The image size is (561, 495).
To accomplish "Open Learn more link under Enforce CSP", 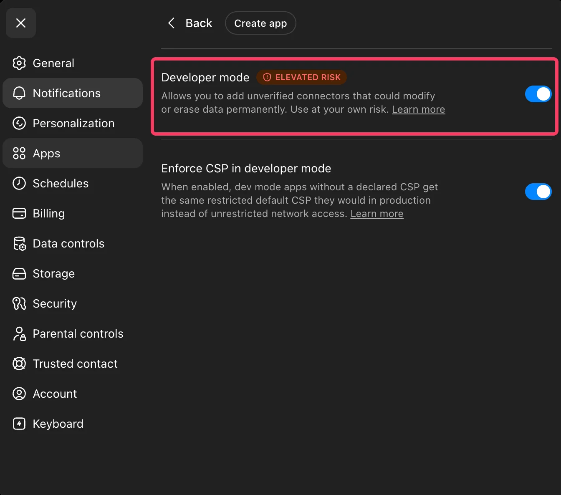I will point(377,214).
